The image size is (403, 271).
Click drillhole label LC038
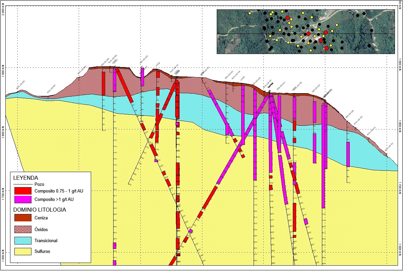point(158,64)
